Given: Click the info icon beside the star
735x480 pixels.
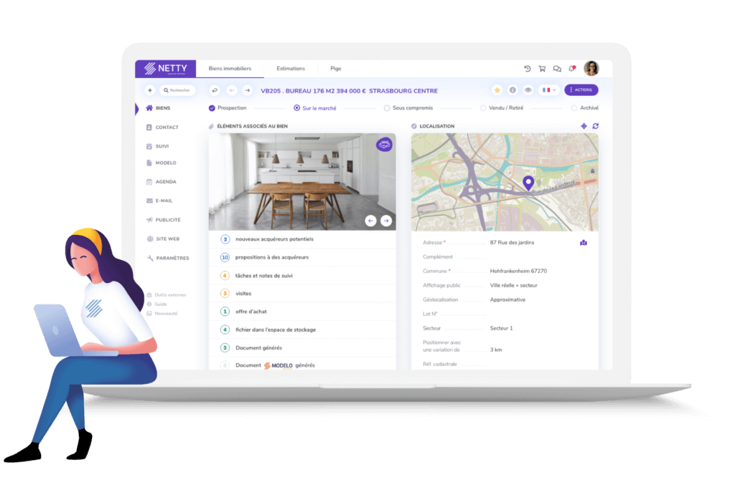Looking at the screenshot, I should (x=512, y=90).
